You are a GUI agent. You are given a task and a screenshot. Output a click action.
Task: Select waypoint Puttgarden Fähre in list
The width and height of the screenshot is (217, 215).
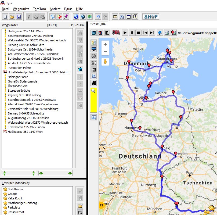19,68
